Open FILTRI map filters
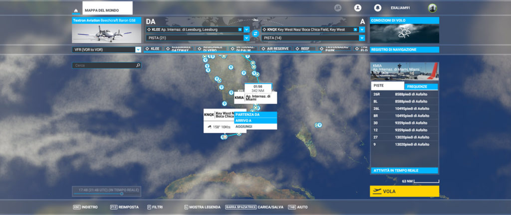Image resolution: width=511 pixels, height=215 pixels. [155, 207]
